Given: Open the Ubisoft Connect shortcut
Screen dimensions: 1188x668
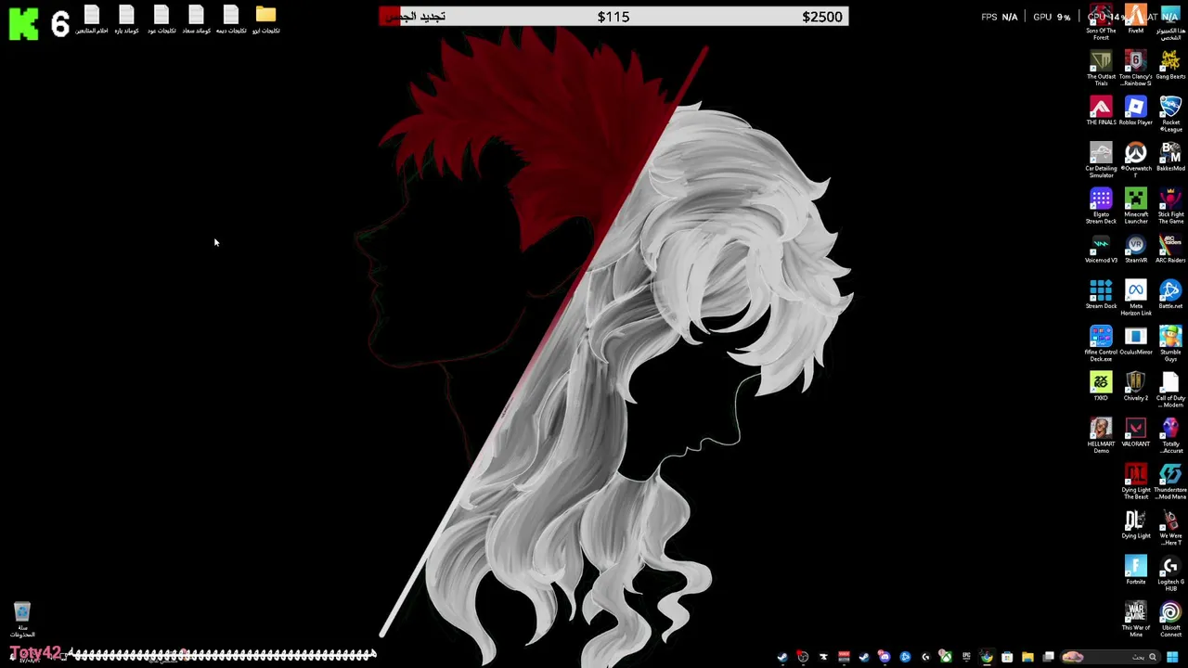Looking at the screenshot, I should tap(1170, 620).
